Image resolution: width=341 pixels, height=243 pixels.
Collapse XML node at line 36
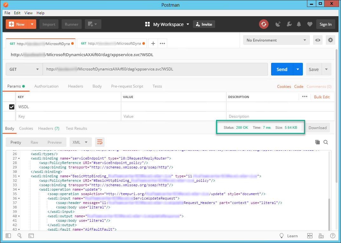click(19, 199)
